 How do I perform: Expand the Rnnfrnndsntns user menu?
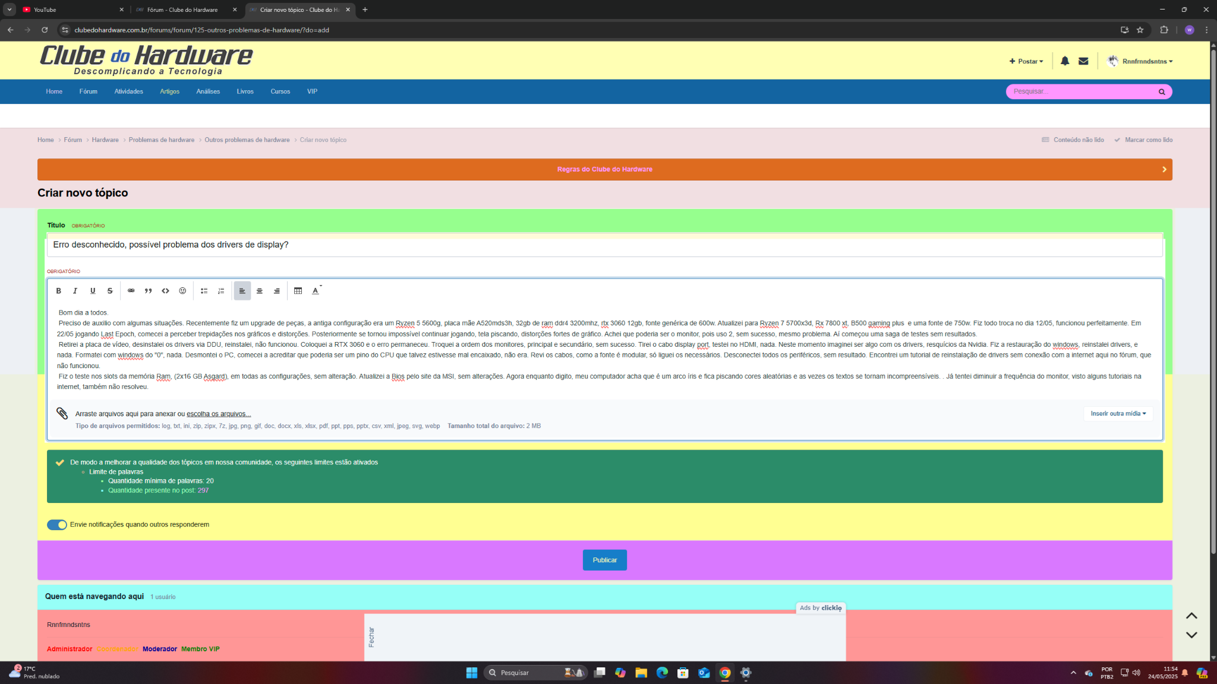coord(1140,61)
